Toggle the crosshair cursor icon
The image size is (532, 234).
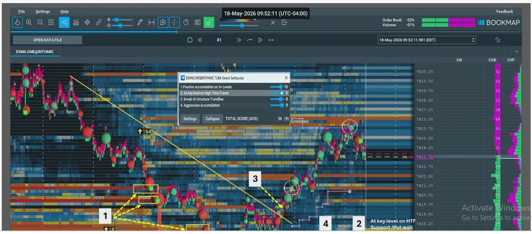(x=175, y=22)
